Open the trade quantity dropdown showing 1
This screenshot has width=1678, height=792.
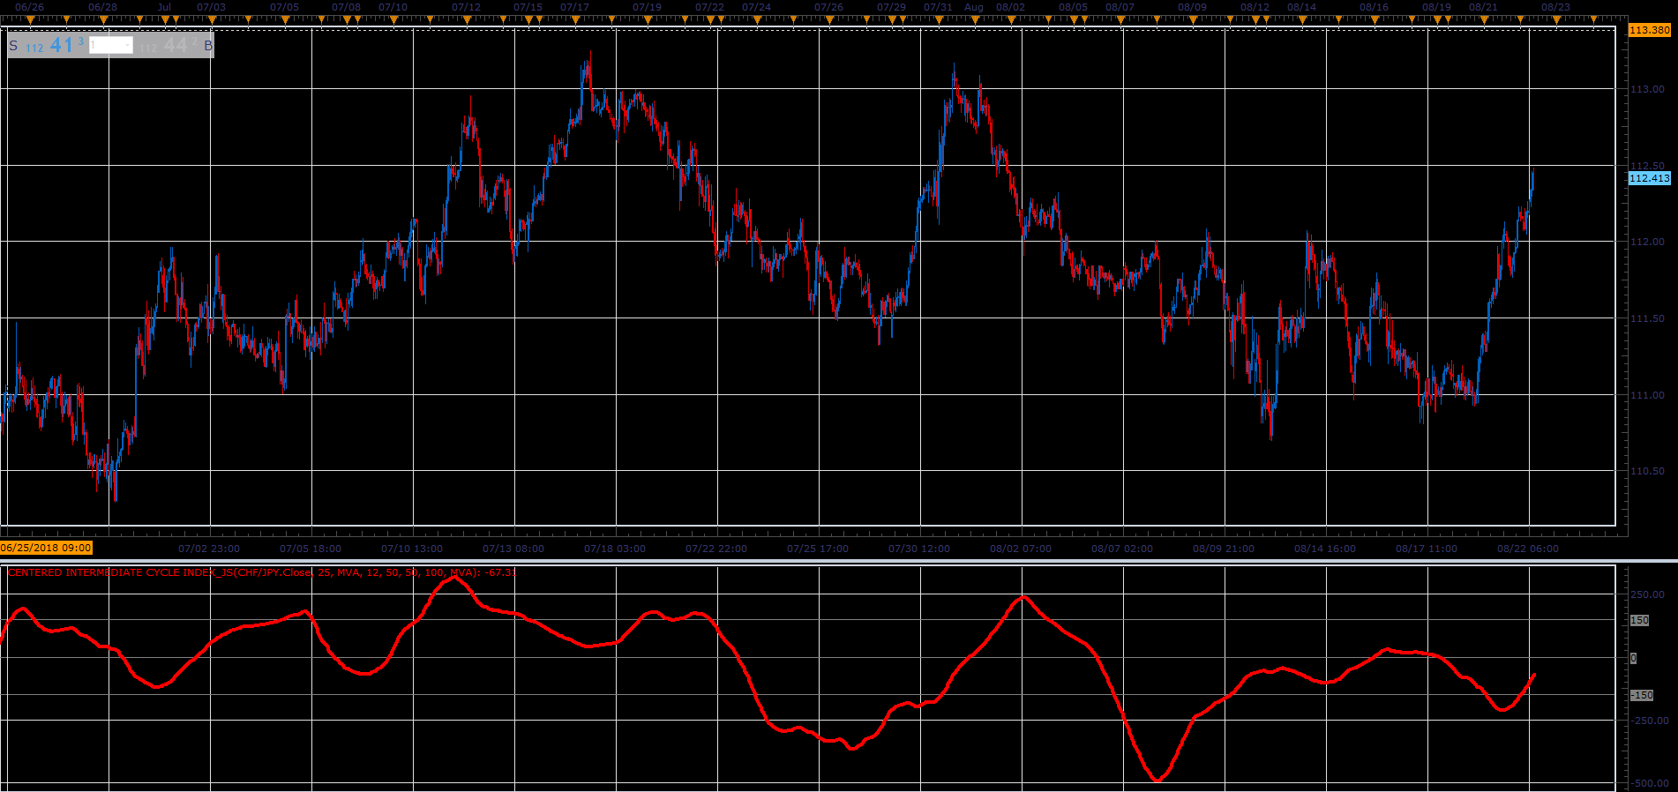coord(110,45)
